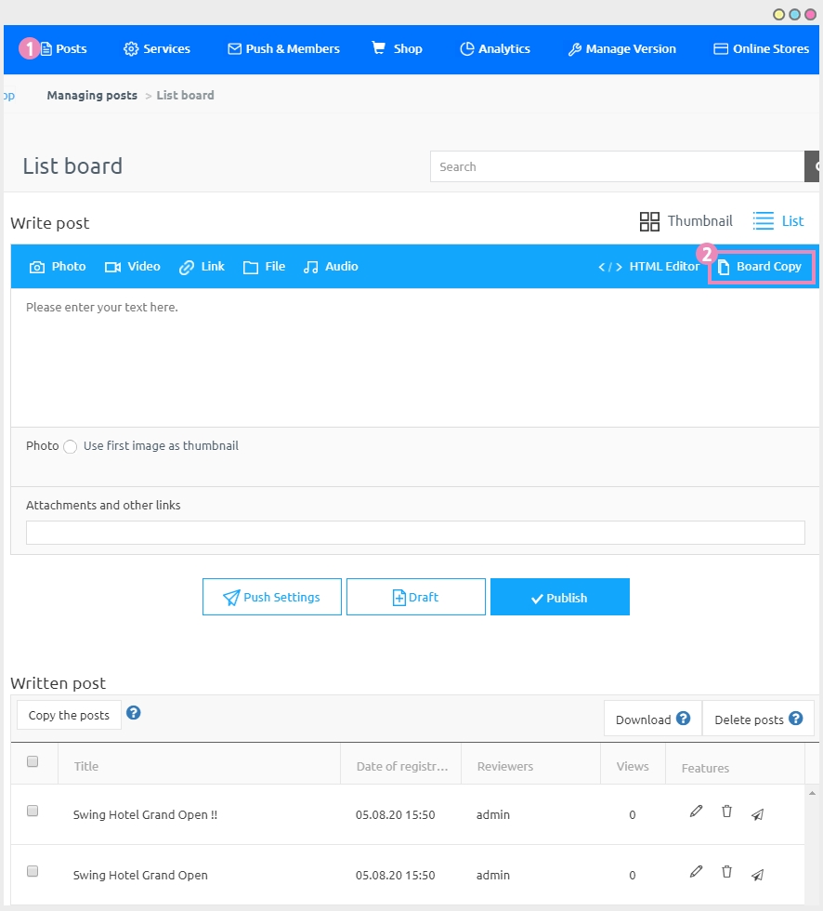Viewport: 823px width, 911px height.
Task: Click the Download button
Action: pyautogui.click(x=652, y=720)
